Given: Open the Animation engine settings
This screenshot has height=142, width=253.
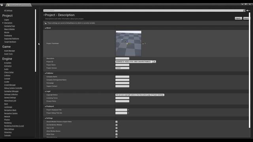Looking at the screenshot, I should click(x=8, y=66).
